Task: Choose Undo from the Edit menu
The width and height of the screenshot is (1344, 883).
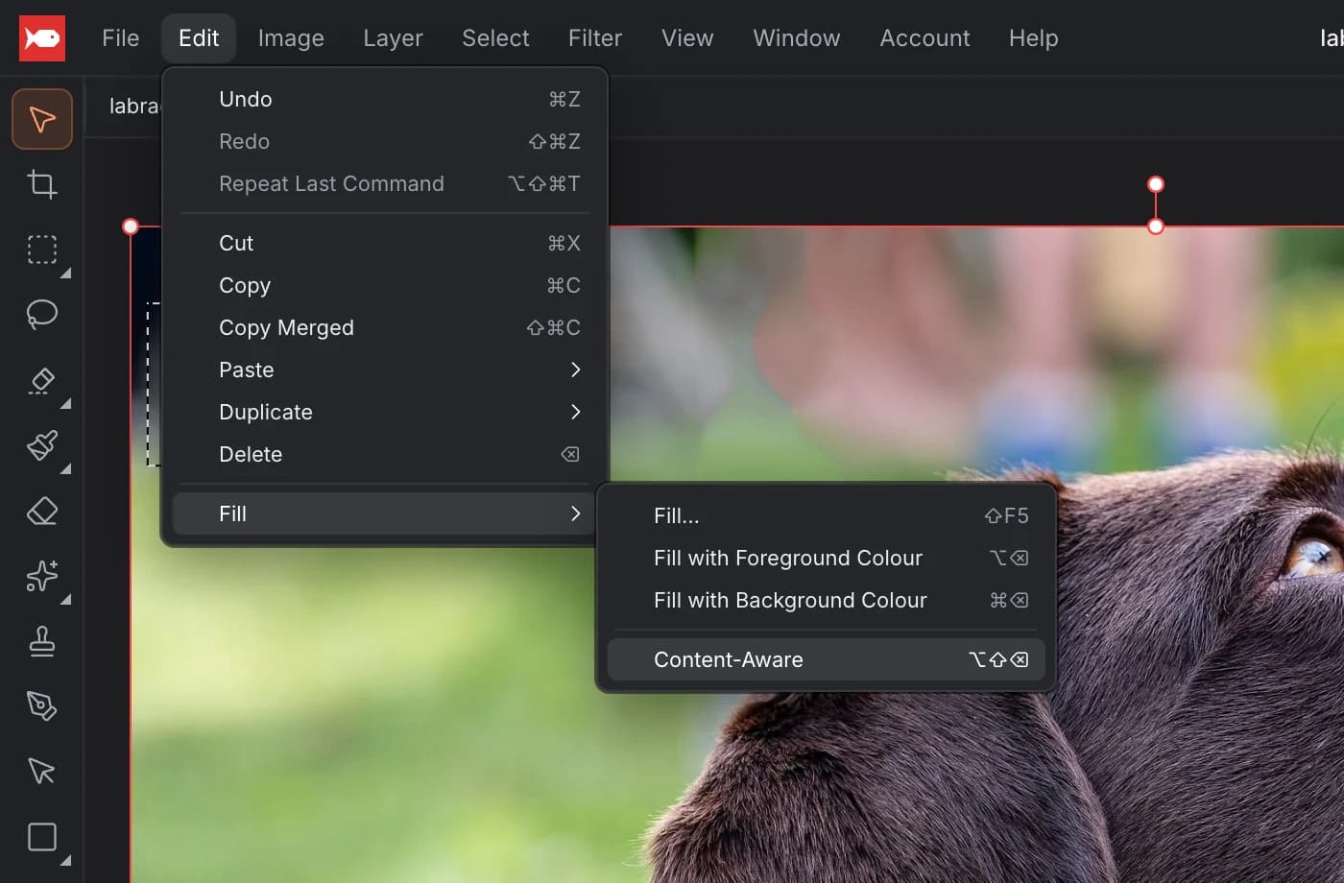Action: (385, 99)
